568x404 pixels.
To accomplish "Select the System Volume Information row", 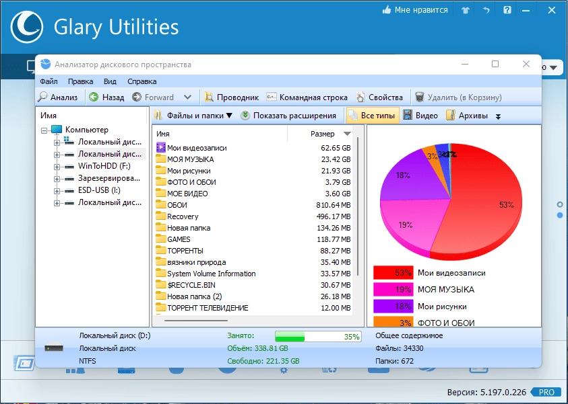I will pos(253,274).
